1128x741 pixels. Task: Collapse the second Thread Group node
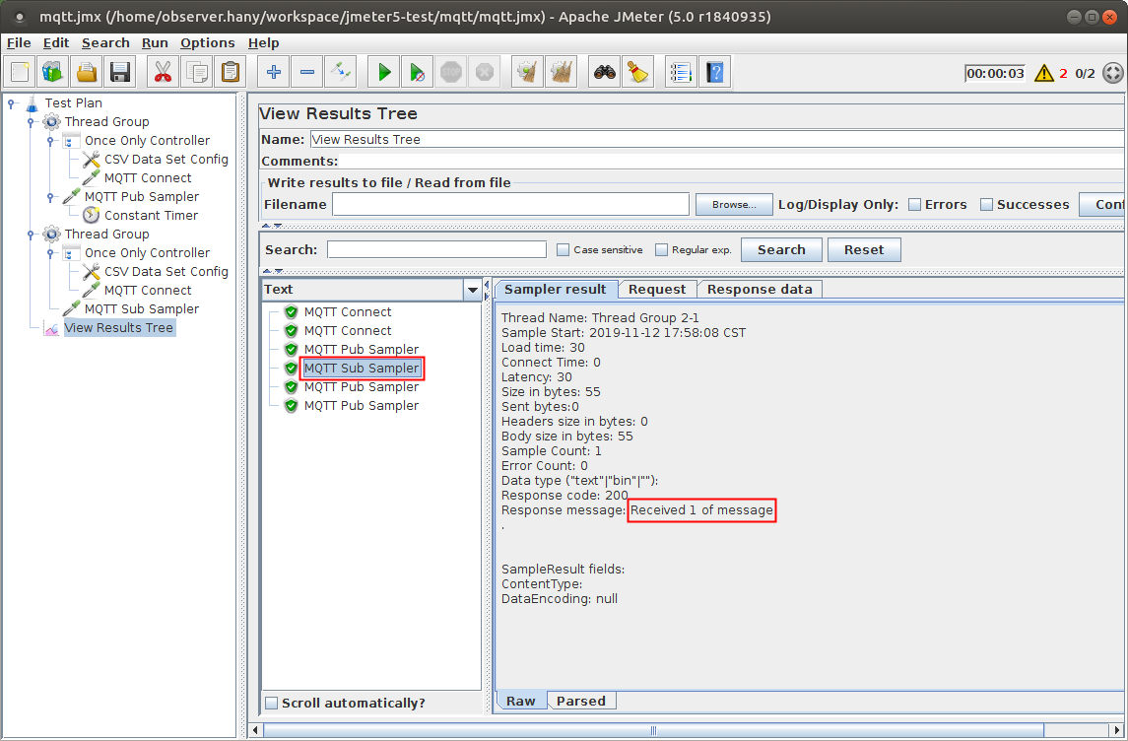point(31,235)
